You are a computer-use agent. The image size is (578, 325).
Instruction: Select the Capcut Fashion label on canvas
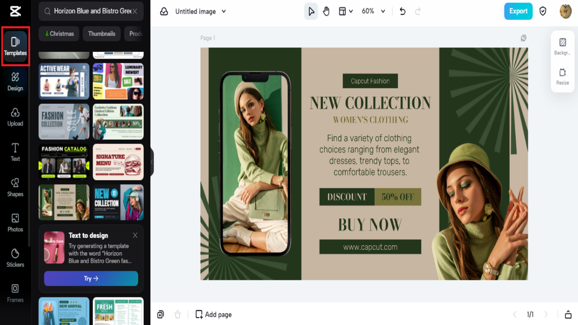point(370,81)
